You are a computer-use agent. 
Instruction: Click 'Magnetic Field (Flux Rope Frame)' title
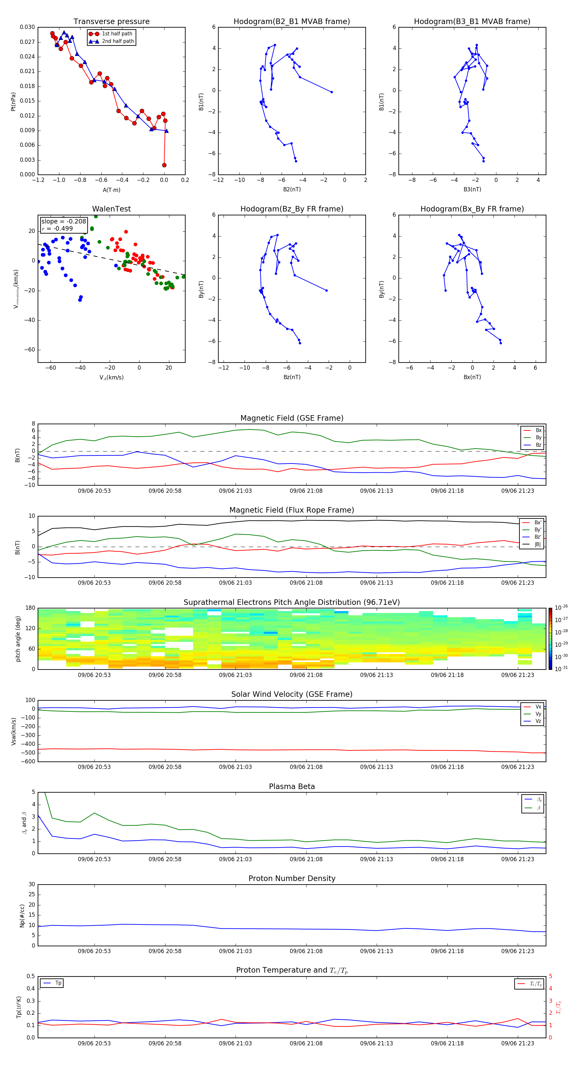[292, 510]
